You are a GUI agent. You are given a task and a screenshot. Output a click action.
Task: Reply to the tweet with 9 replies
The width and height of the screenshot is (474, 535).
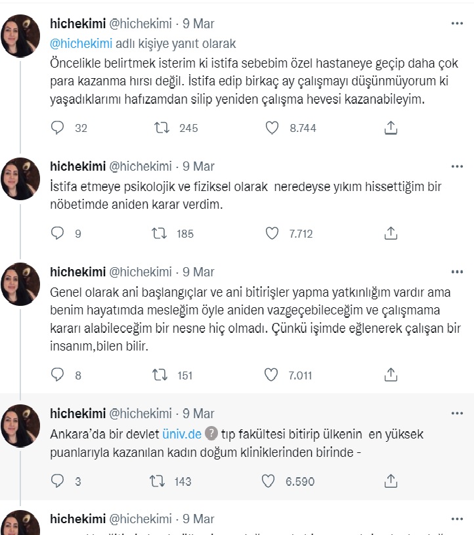(x=58, y=233)
